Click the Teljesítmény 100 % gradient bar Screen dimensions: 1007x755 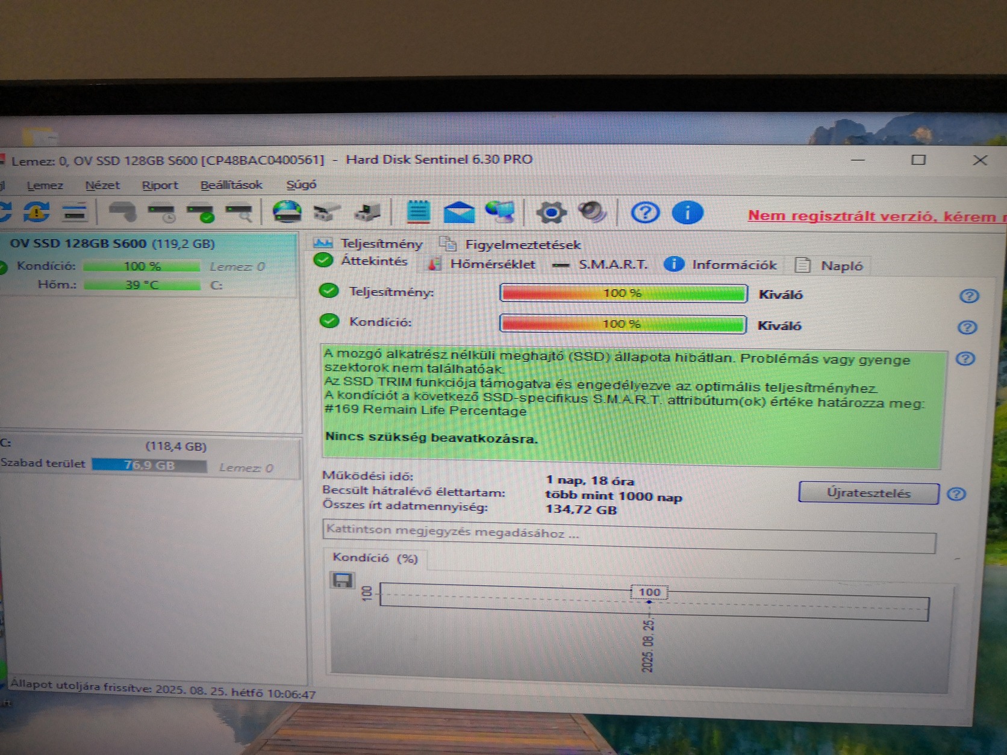tap(623, 293)
